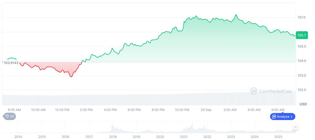Click the 102.0 price axis label
This screenshot has width=315, height=140.
(302, 90)
